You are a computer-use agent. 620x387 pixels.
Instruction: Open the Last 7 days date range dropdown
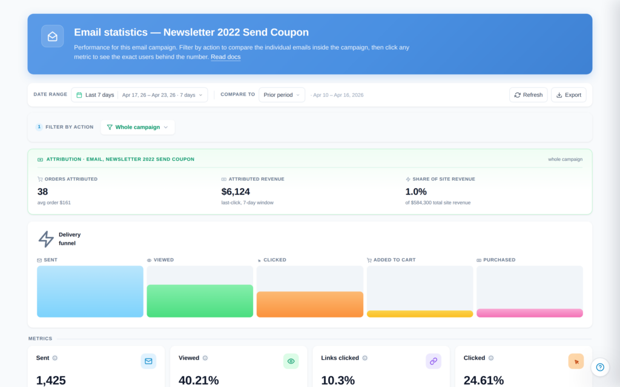tap(140, 95)
